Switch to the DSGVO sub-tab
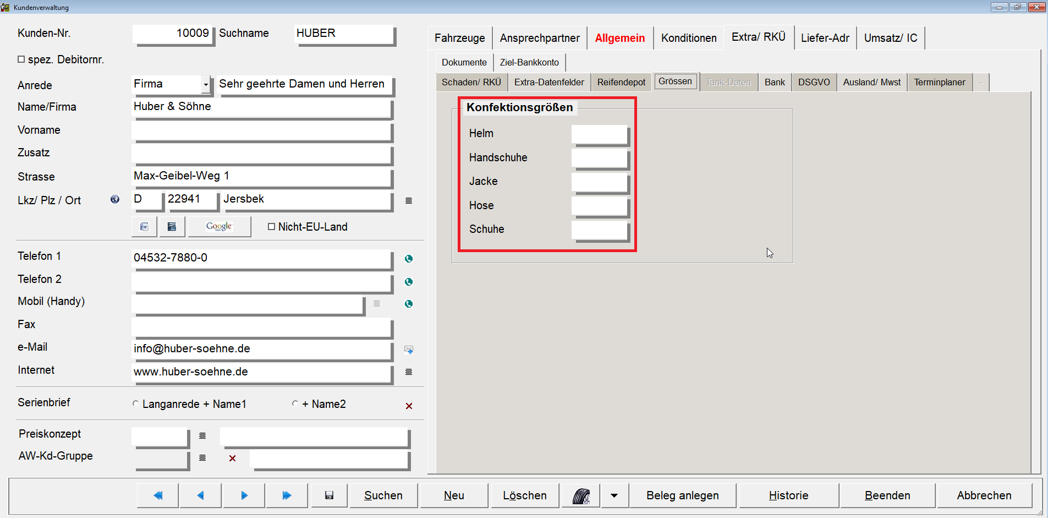The image size is (1048, 518). click(x=814, y=82)
